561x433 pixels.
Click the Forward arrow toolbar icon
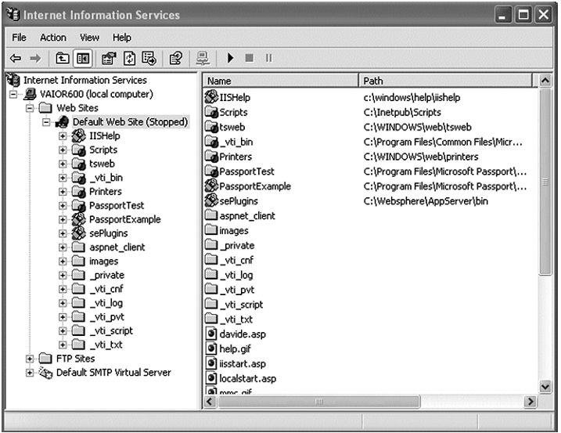click(35, 58)
